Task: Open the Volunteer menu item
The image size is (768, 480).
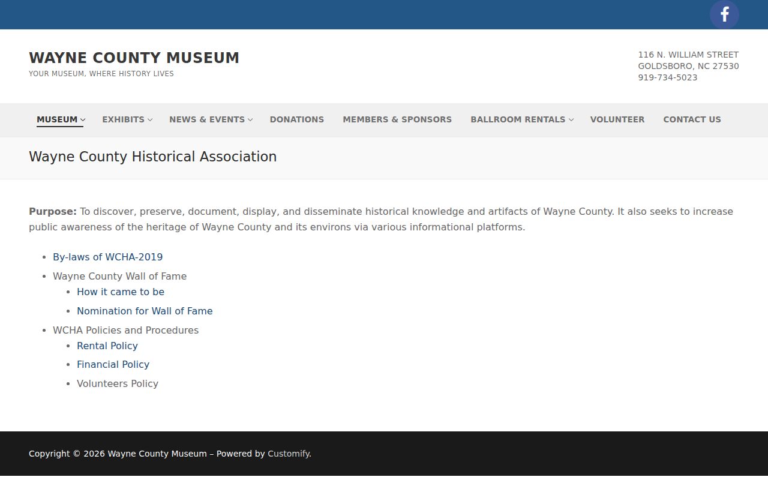Action: click(617, 119)
